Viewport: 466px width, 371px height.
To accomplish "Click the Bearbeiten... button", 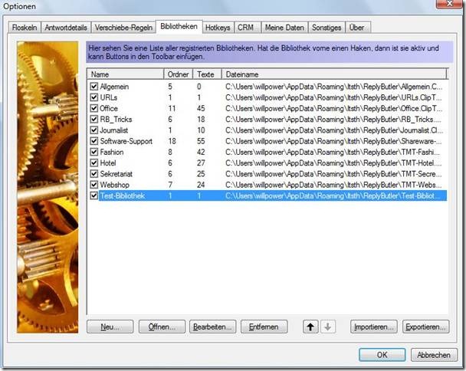I will [x=213, y=327].
